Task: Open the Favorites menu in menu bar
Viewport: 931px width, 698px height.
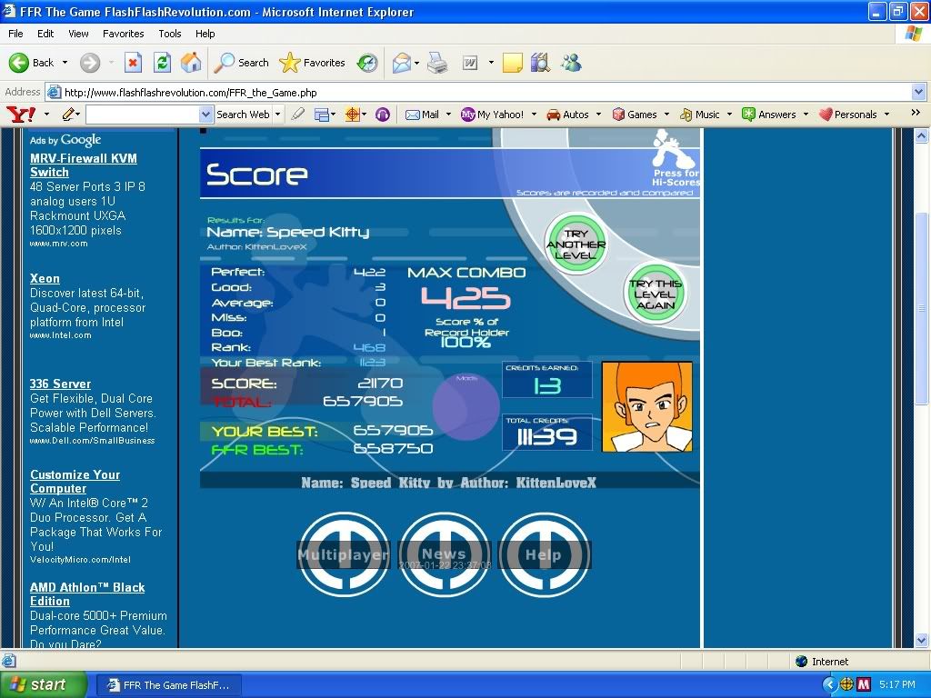Action: pos(123,34)
